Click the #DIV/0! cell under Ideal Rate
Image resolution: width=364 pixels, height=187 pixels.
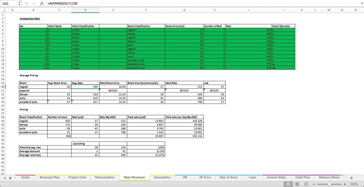coord(184,90)
